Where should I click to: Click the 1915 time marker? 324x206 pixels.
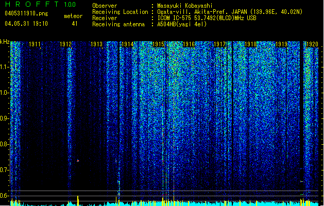[x=158, y=44]
